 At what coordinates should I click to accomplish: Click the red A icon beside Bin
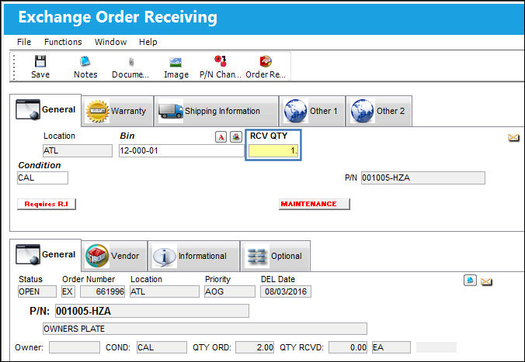click(221, 136)
